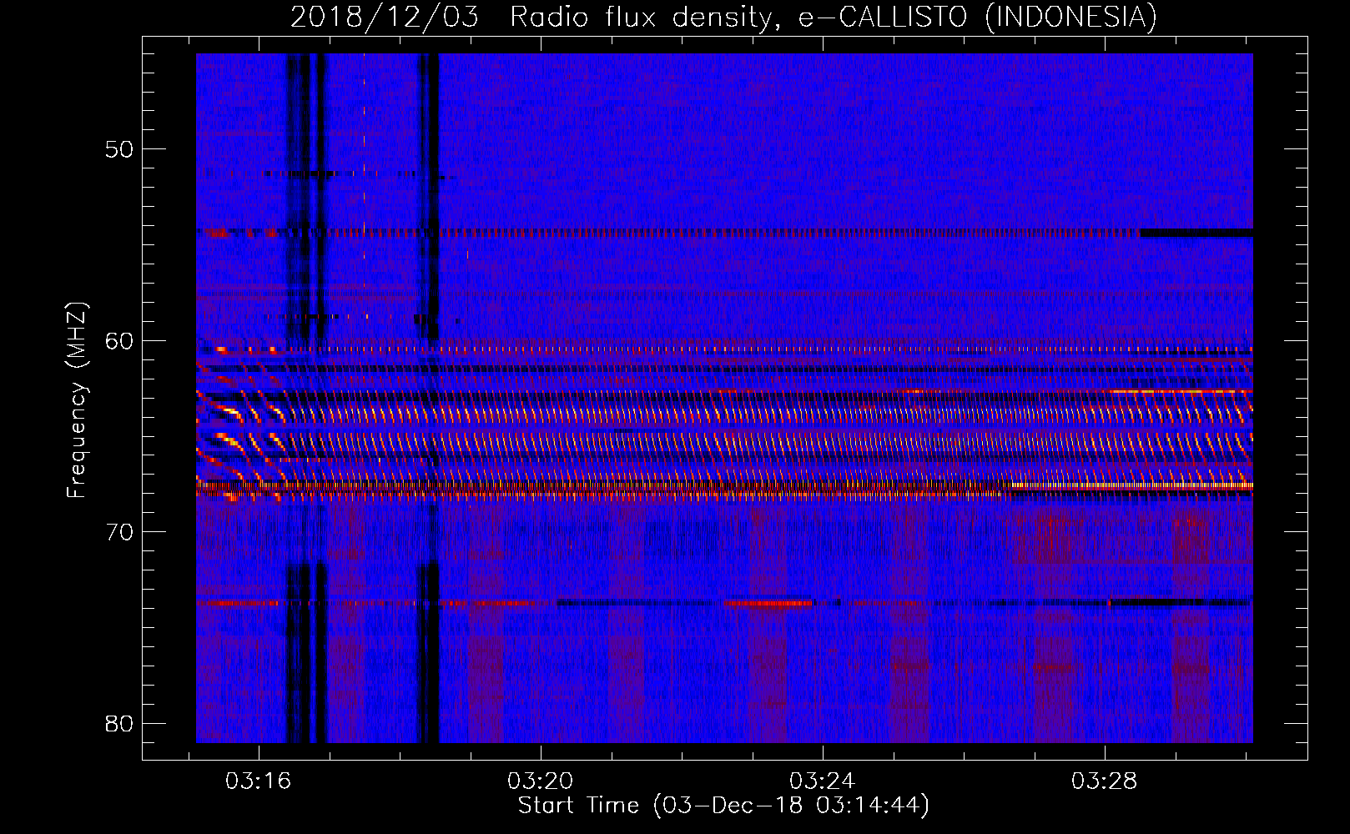Click the plot title "Radio flux density, e-CALLISTO (INDONESIA)"
Screen dimensions: 1350x834
(833, 18)
